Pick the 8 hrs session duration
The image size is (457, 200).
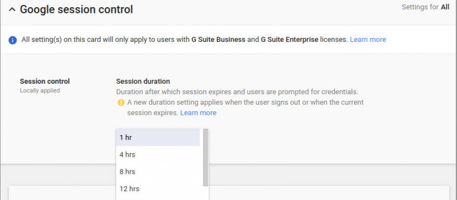[158, 172]
